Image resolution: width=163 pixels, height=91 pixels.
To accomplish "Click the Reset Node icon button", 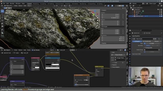I will click(112, 55).
